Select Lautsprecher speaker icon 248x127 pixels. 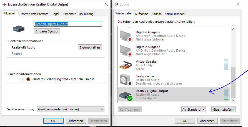pyautogui.click(x=126, y=80)
